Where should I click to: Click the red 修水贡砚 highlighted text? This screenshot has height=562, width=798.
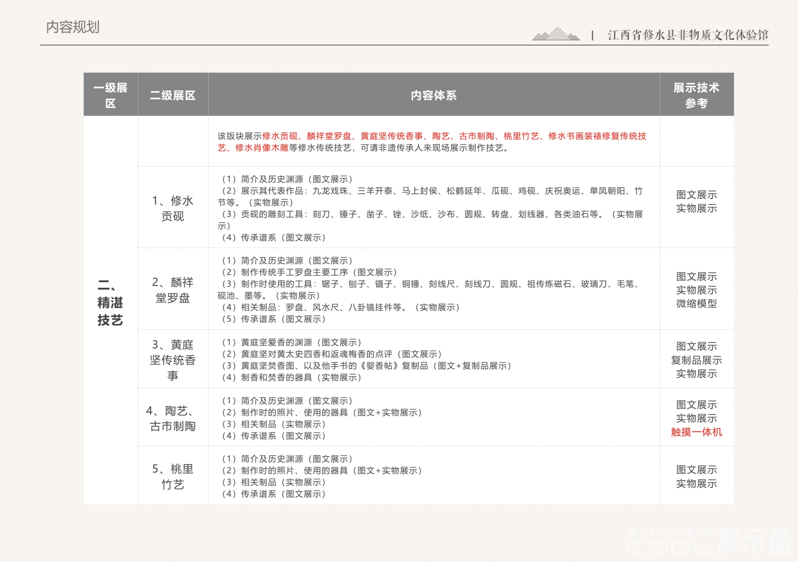[x=280, y=136]
